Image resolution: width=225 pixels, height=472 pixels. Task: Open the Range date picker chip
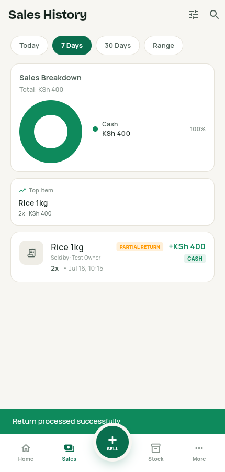click(x=163, y=46)
